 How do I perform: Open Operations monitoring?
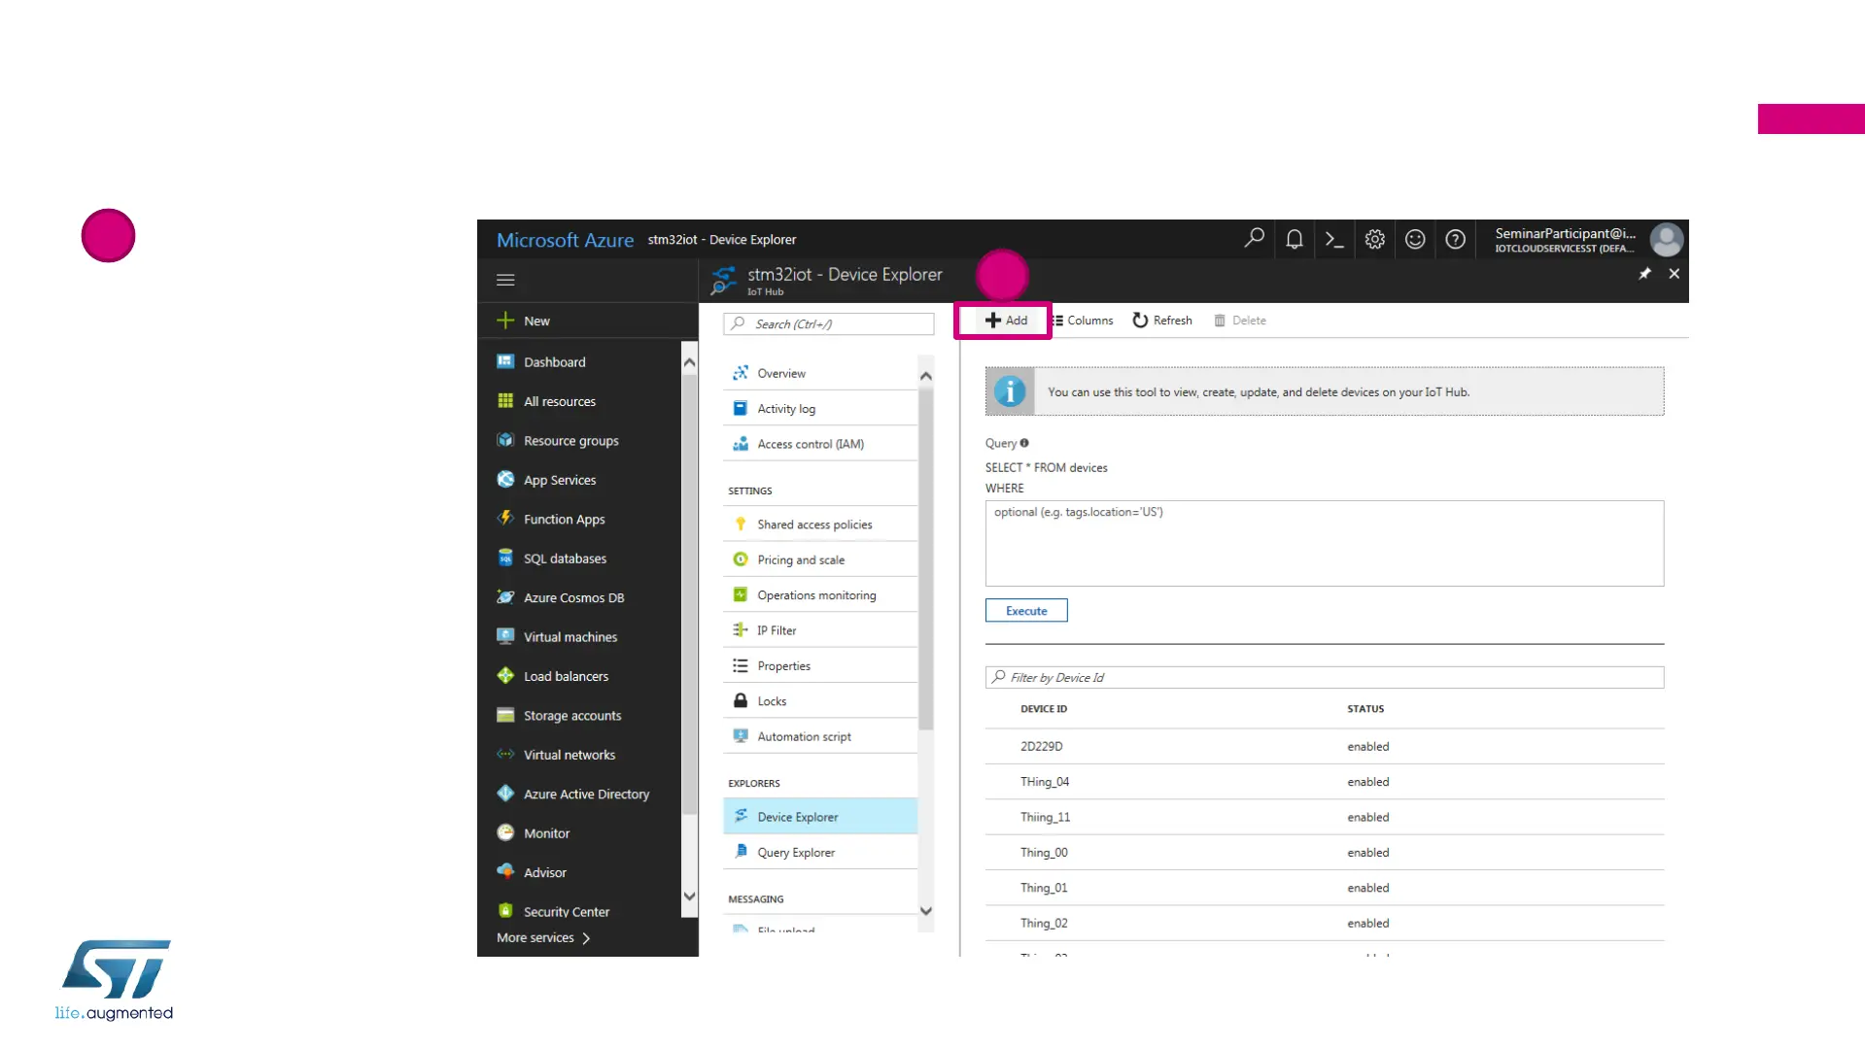coord(820,595)
